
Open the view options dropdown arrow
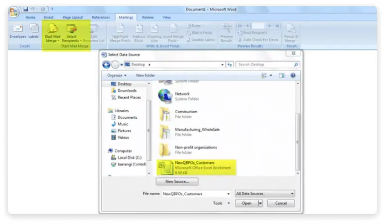pos(271,75)
